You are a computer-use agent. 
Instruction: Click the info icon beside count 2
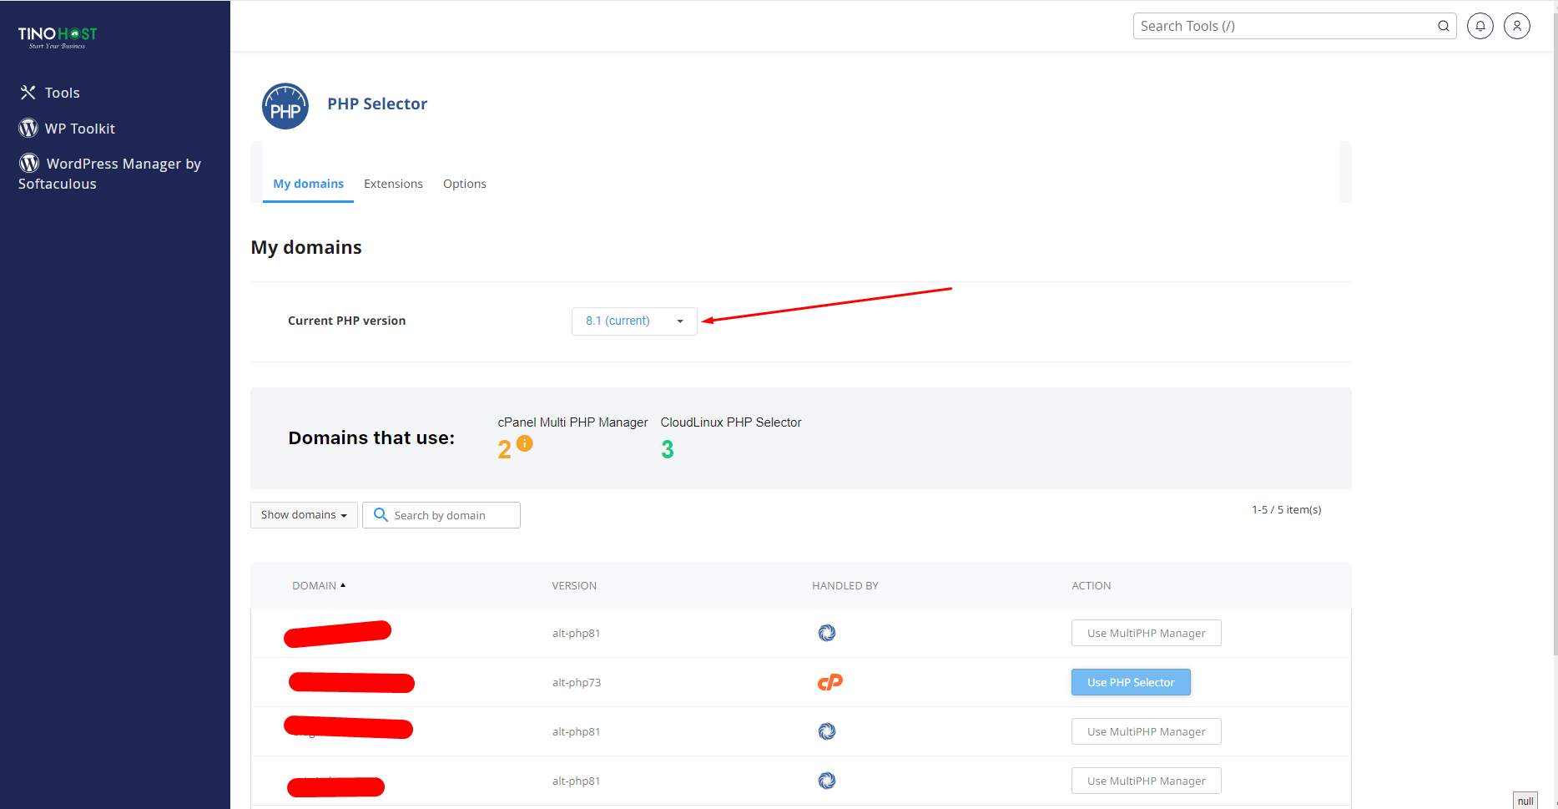[524, 443]
